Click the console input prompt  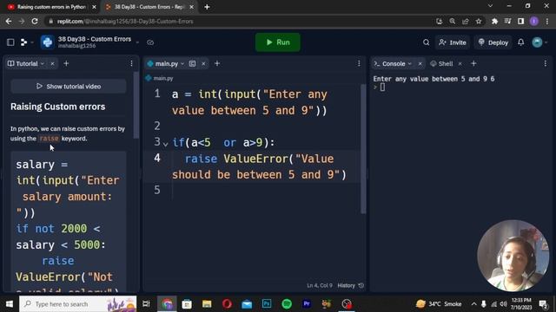pyautogui.click(x=382, y=88)
